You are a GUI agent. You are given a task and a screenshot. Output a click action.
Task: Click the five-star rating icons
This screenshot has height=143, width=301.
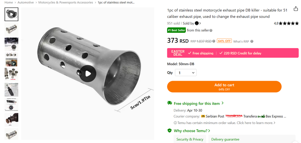289,23
